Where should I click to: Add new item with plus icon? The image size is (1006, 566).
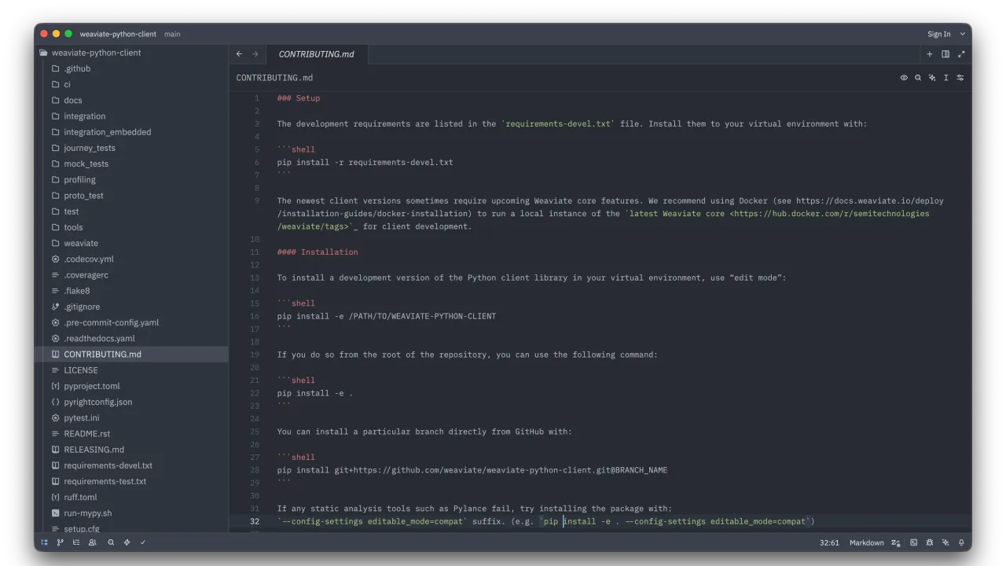click(930, 54)
